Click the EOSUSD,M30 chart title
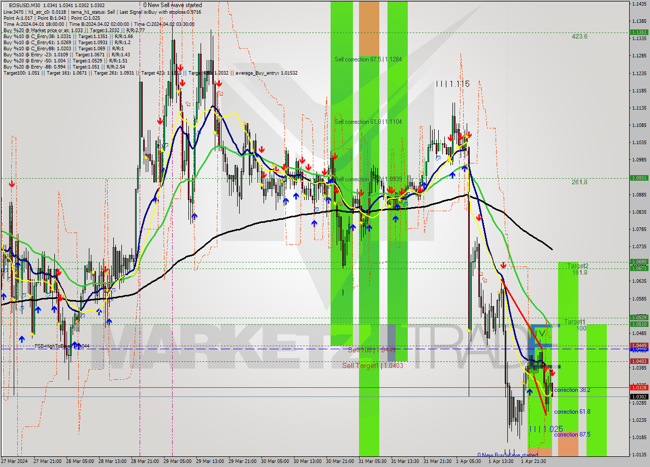 click(28, 5)
